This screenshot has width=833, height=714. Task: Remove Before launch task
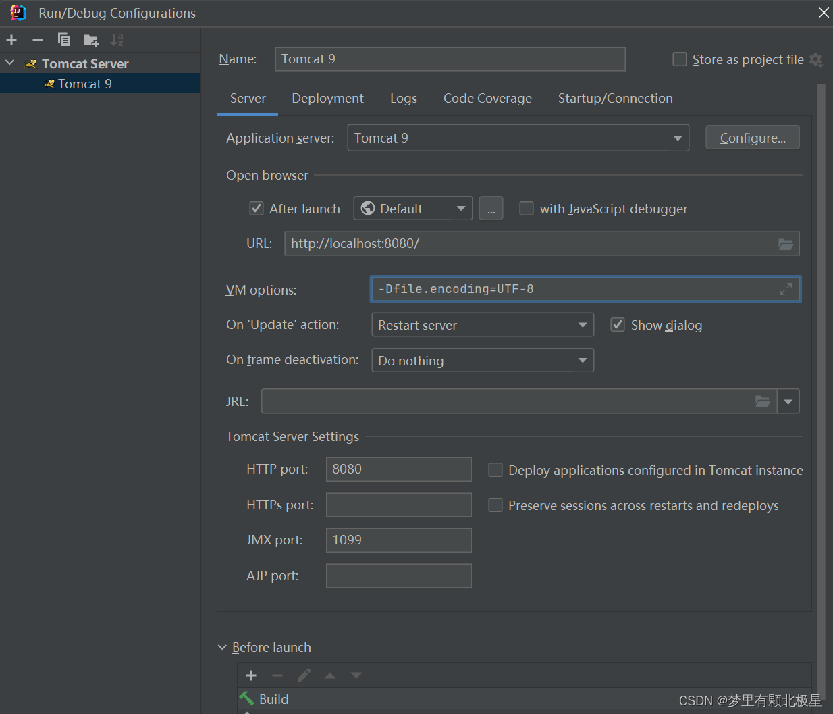pyautogui.click(x=277, y=675)
